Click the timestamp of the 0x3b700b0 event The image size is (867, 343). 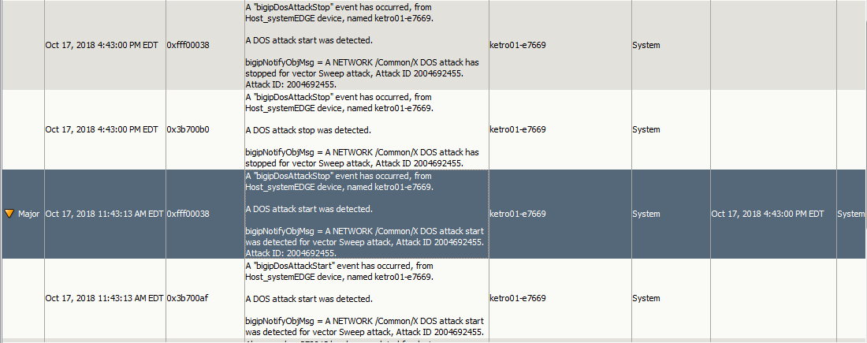pyautogui.click(x=102, y=129)
